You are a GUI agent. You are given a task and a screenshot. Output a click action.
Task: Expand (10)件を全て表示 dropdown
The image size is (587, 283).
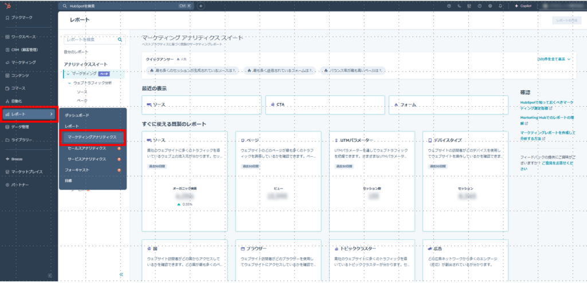554,59
